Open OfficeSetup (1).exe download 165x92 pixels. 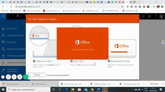[x=12, y=84]
